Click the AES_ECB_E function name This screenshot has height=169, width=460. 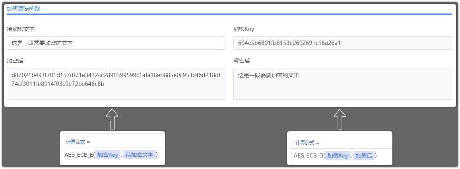79,155
